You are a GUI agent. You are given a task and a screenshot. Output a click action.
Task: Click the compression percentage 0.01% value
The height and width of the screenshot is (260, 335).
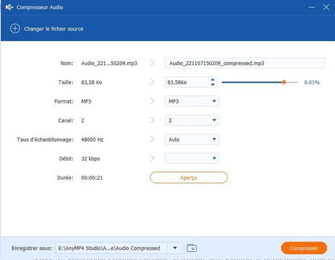click(x=312, y=83)
